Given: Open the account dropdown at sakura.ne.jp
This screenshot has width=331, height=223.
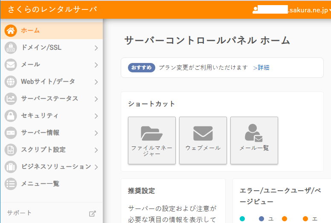Looking at the screenshot, I should [x=293, y=10].
